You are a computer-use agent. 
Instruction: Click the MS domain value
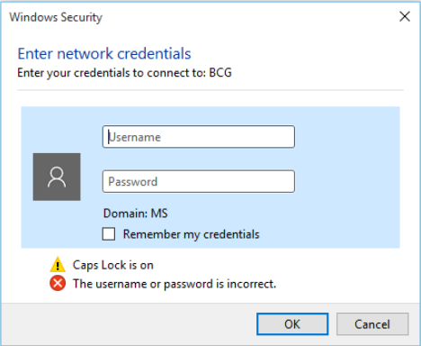pyautogui.click(x=159, y=214)
